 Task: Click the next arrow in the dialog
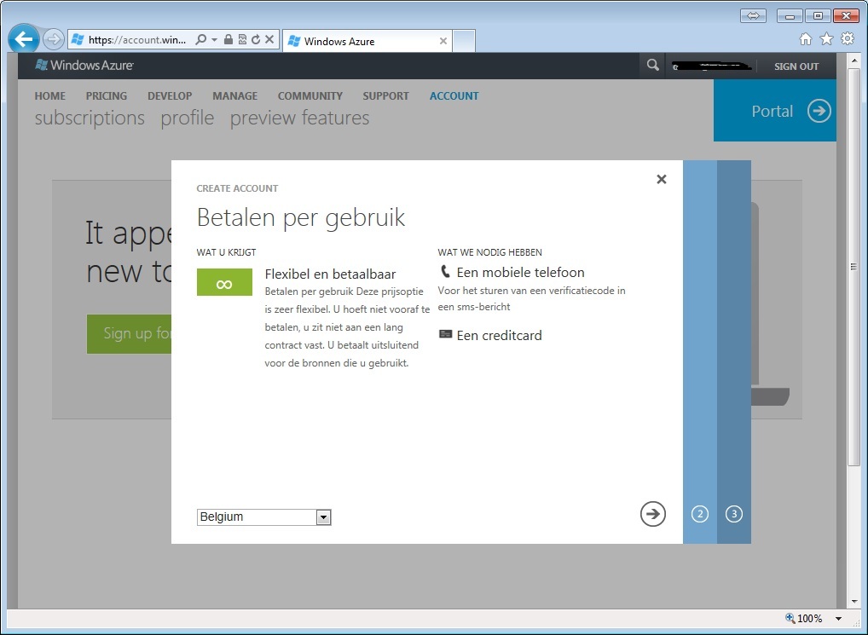tap(652, 513)
